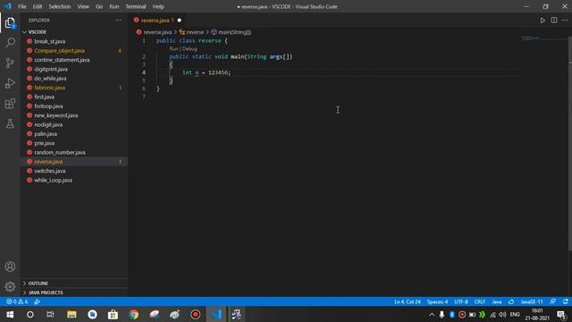Image resolution: width=572 pixels, height=322 pixels.
Task: Change CRLF end of line sequence
Action: tap(479, 302)
